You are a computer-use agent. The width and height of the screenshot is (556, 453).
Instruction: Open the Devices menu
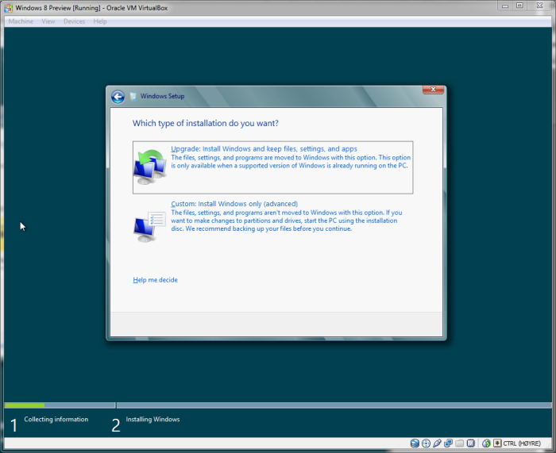click(74, 21)
